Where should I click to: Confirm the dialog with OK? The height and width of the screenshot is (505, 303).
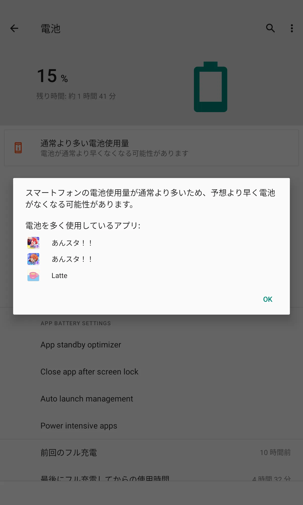point(268,299)
